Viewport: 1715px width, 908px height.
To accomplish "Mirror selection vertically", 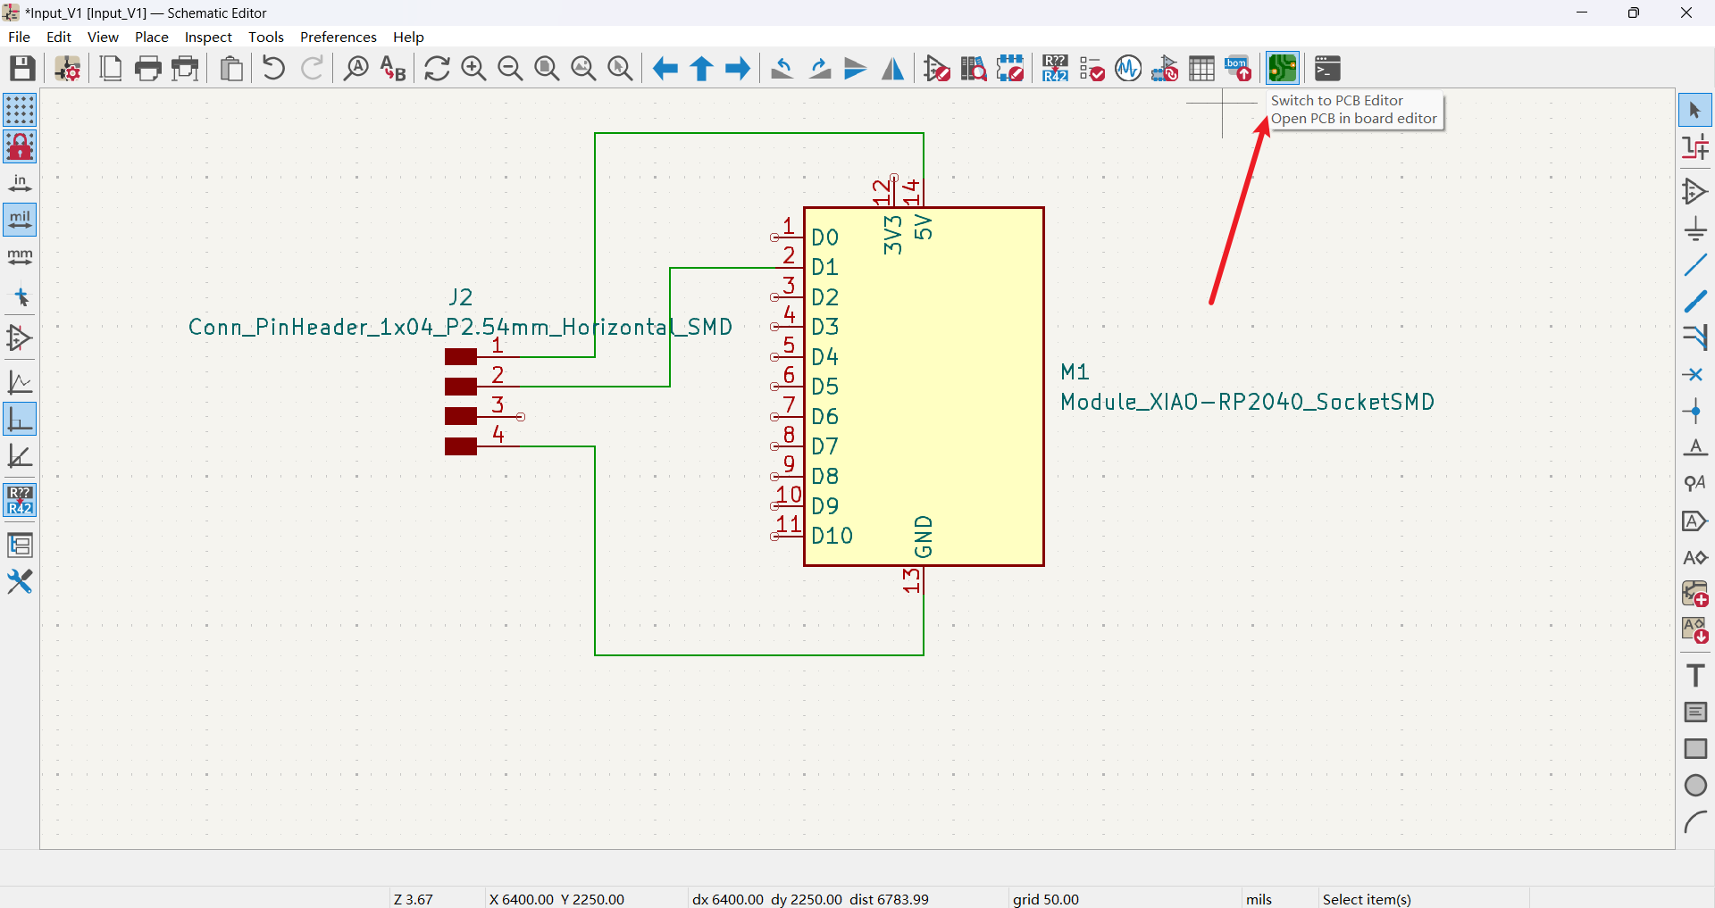I will [x=856, y=68].
